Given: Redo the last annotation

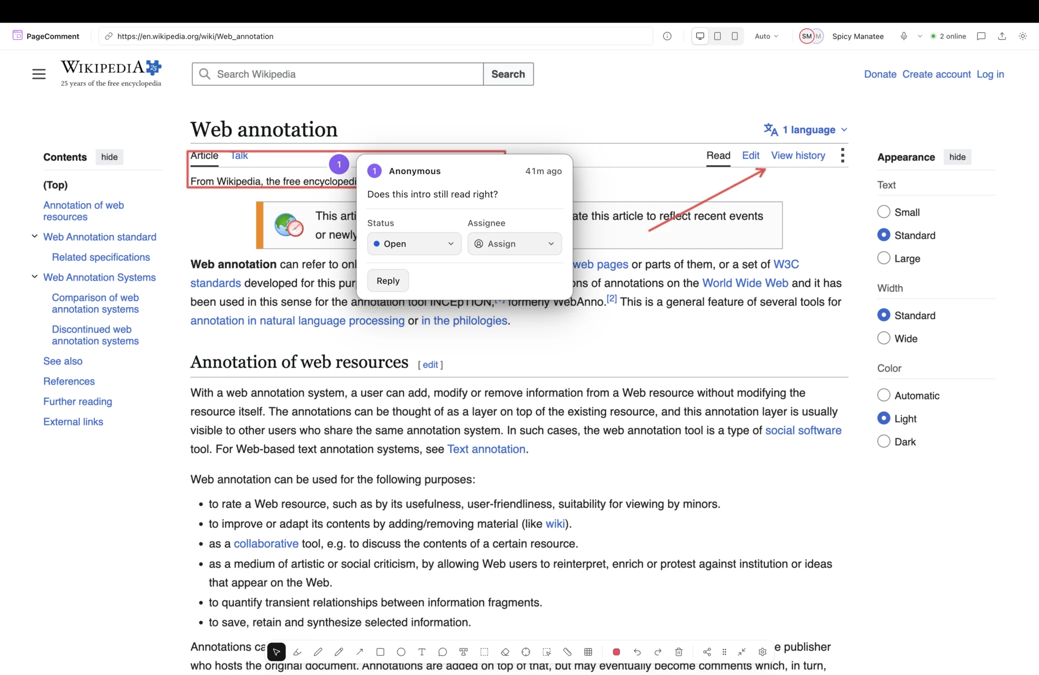Looking at the screenshot, I should (x=658, y=652).
